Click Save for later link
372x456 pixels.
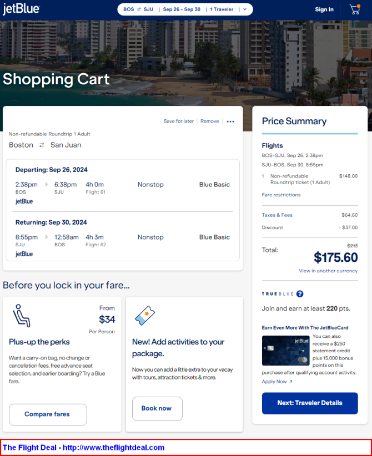point(178,121)
